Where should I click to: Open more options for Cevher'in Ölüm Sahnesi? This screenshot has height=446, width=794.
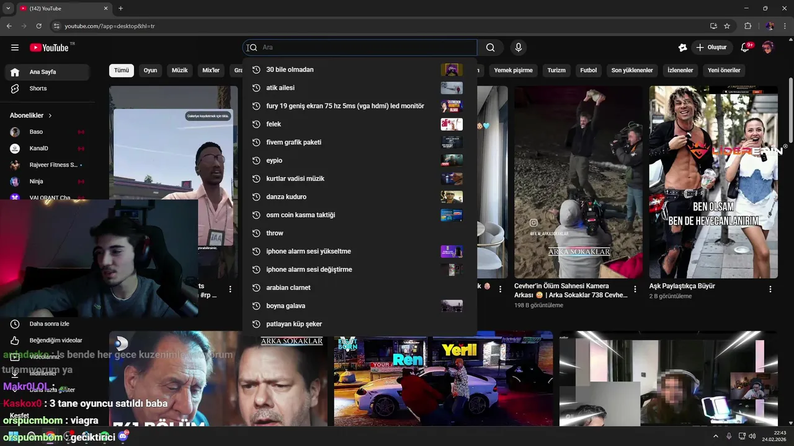pyautogui.click(x=635, y=289)
